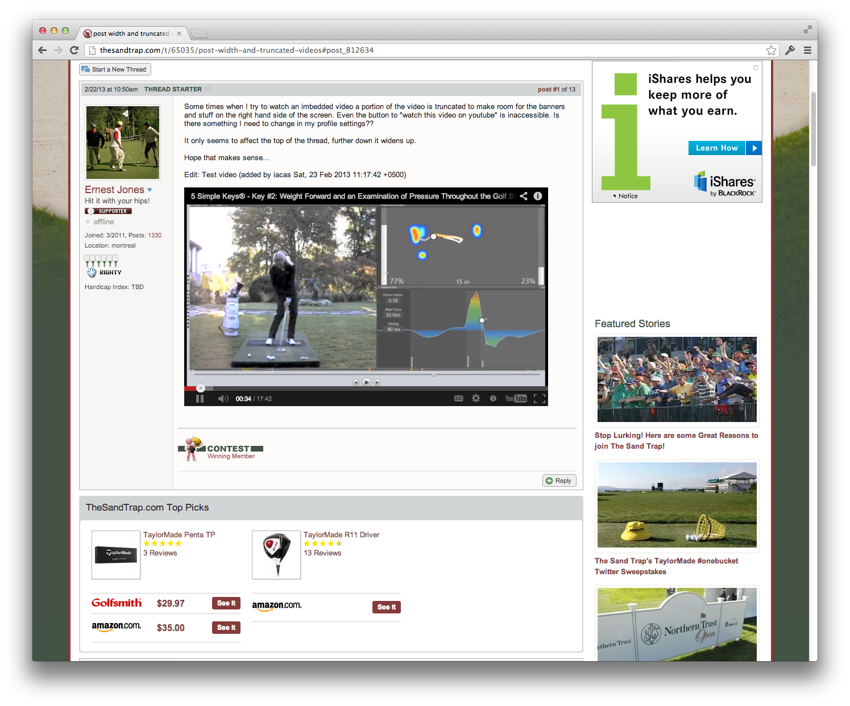This screenshot has width=850, height=706.
Task: Mute the video volume speaker icon
Action: [x=223, y=399]
